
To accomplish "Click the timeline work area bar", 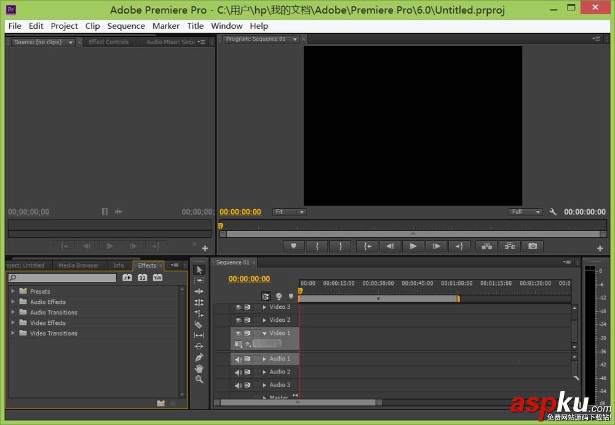I will [x=379, y=298].
